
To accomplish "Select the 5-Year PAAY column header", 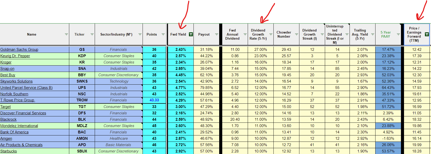I will point(388,34).
